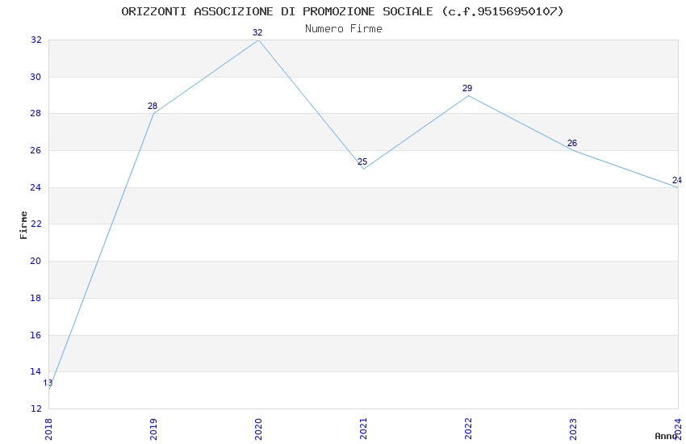Click the Anno x-axis label

[x=666, y=436]
